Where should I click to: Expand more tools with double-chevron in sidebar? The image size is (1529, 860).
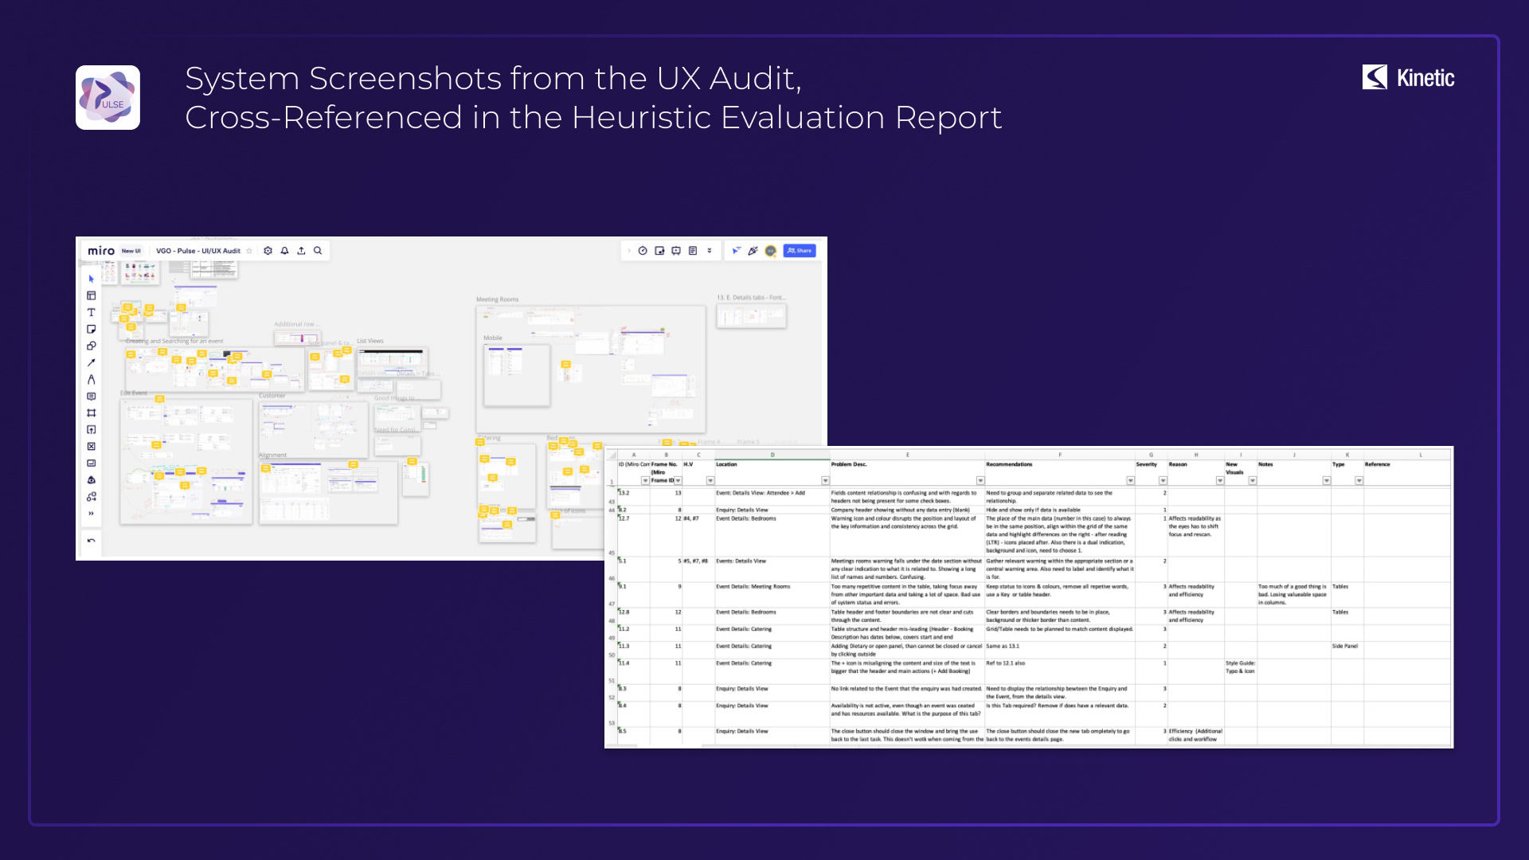(92, 513)
